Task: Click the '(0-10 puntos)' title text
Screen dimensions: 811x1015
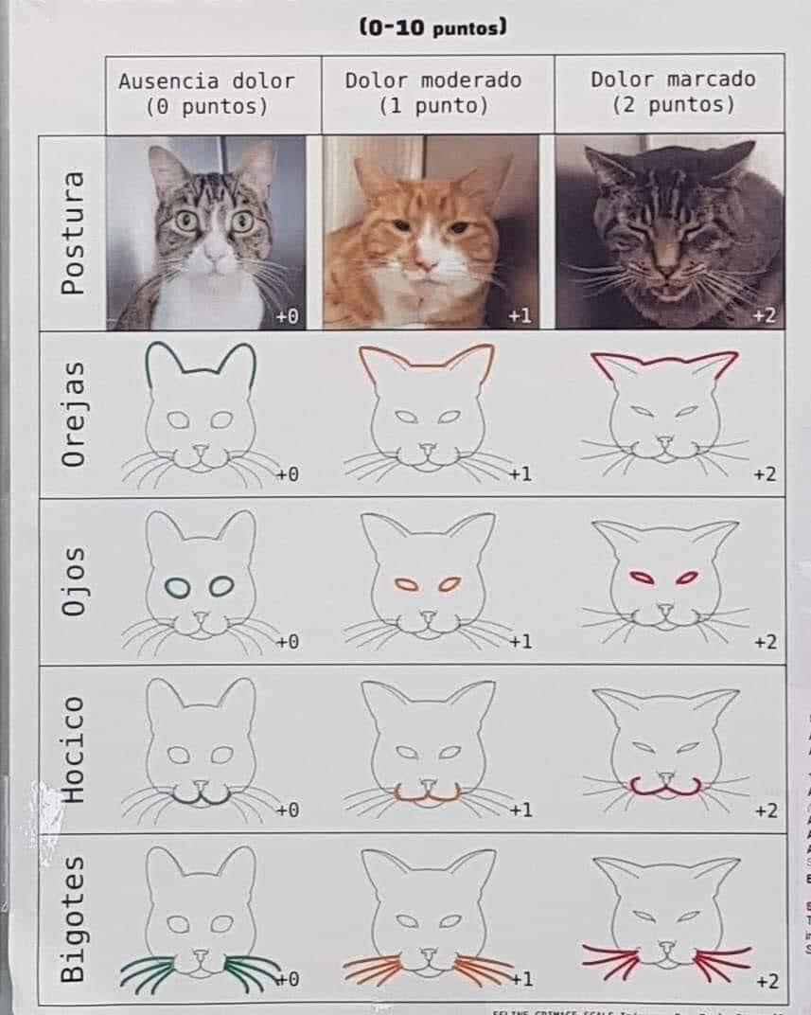Action: pyautogui.click(x=432, y=27)
